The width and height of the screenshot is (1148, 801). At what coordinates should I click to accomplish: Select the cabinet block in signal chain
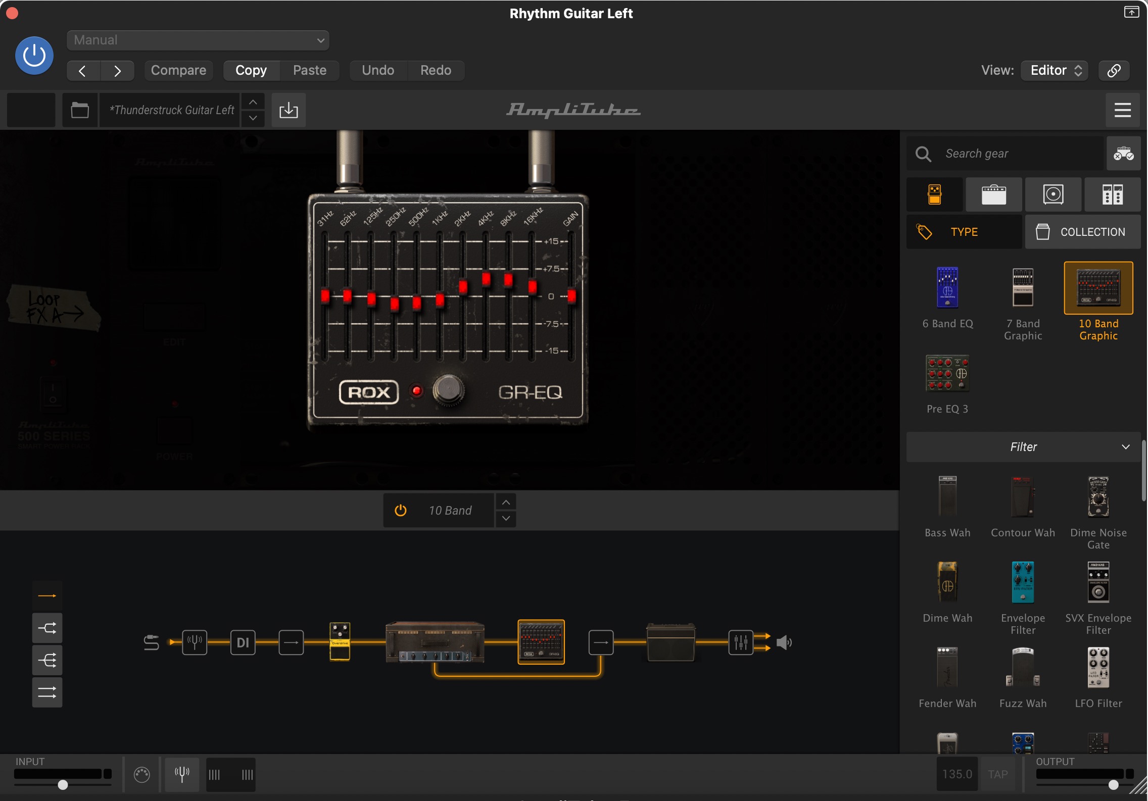671,642
